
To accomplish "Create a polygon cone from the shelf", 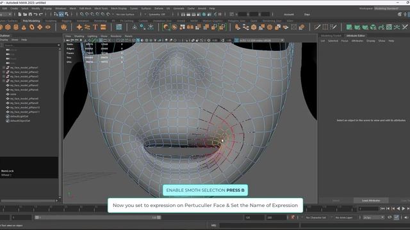I will point(24,27).
